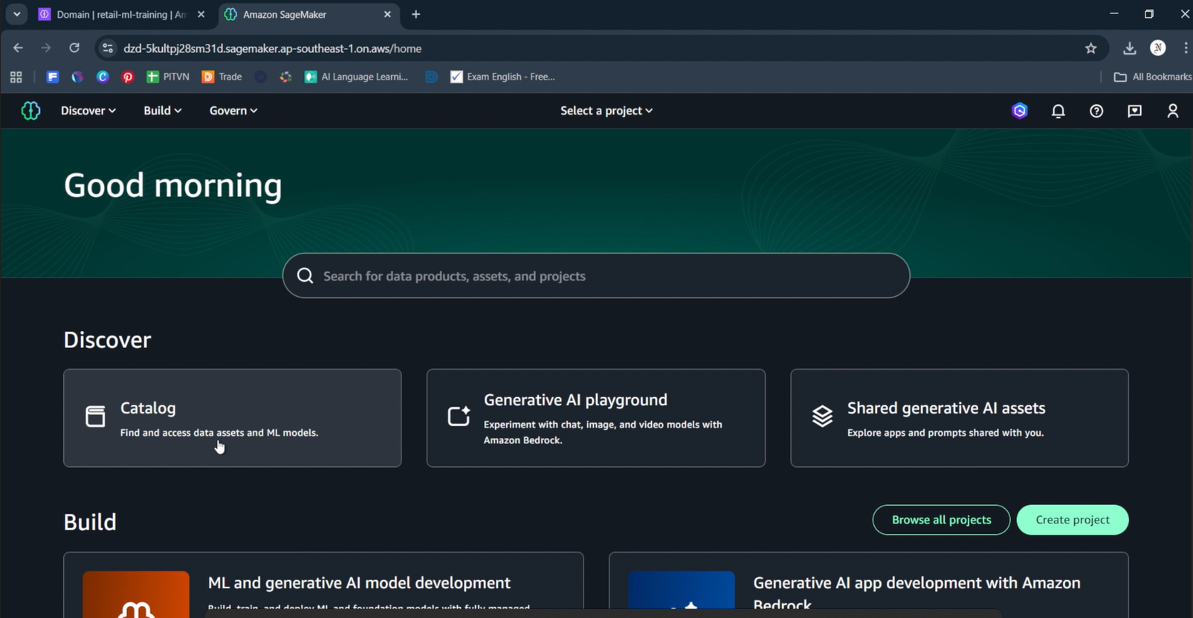Click the SageMaker logo icon in the navbar
Image resolution: width=1193 pixels, height=618 pixels.
(30, 111)
